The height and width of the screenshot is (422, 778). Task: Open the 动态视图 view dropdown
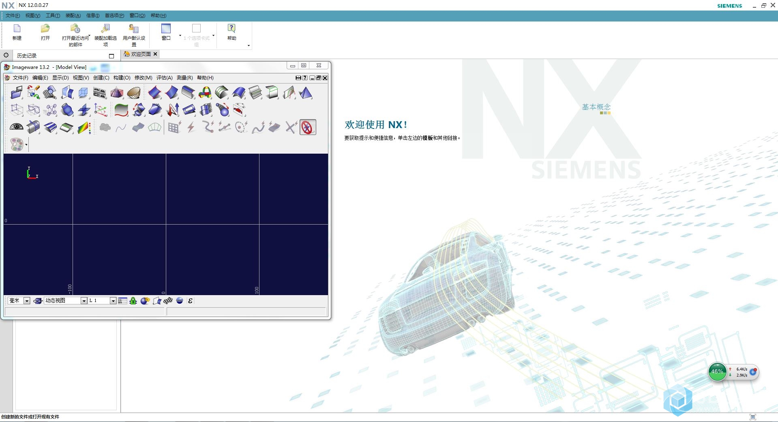coord(84,301)
